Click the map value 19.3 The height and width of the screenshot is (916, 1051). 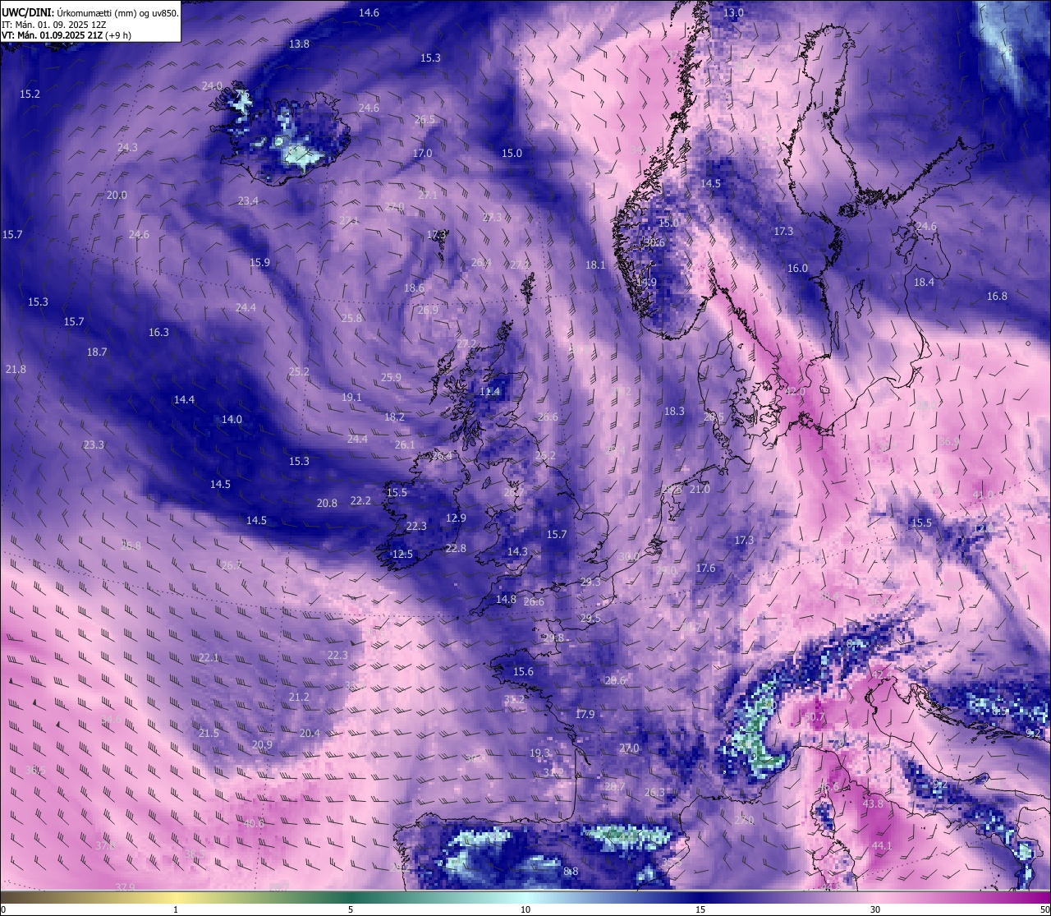pos(539,753)
